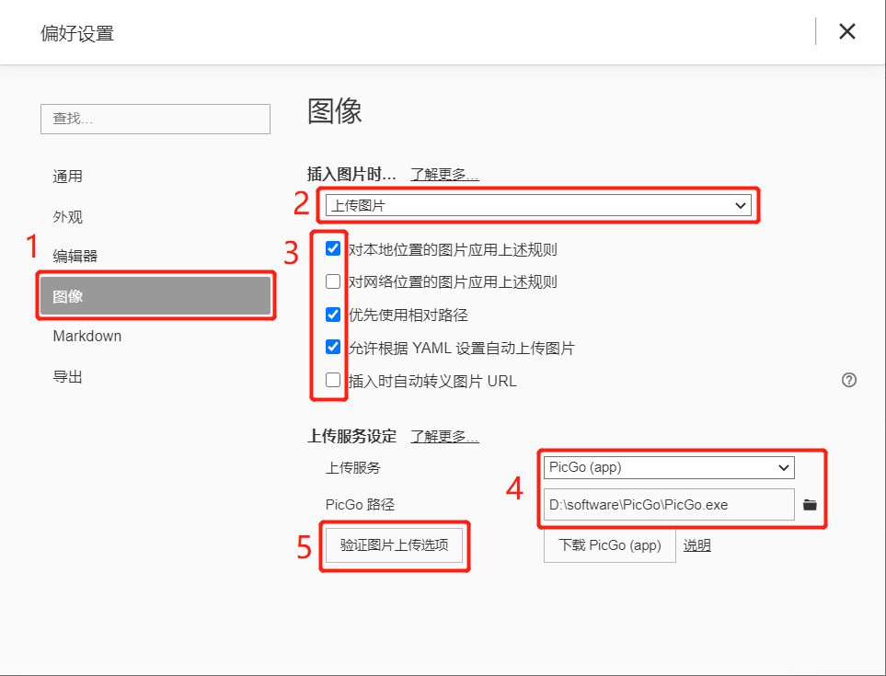Viewport: 886px width, 676px height.
Task: Click the PicGo path text field
Action: coord(669,505)
